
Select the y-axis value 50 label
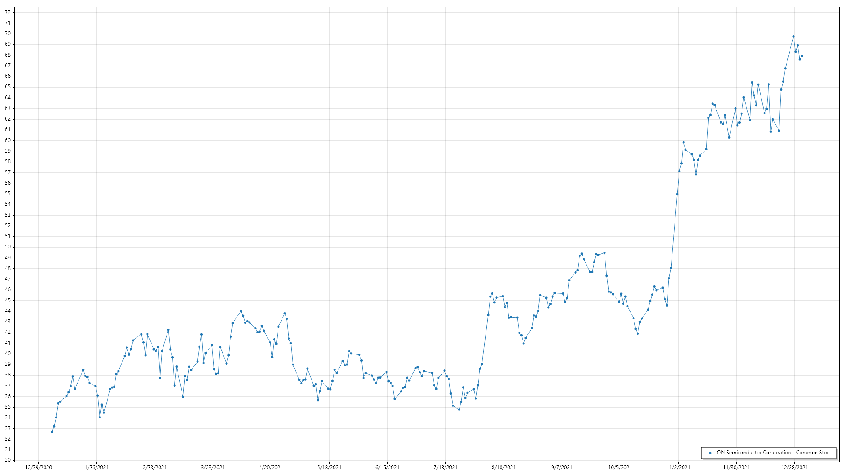click(x=7, y=247)
